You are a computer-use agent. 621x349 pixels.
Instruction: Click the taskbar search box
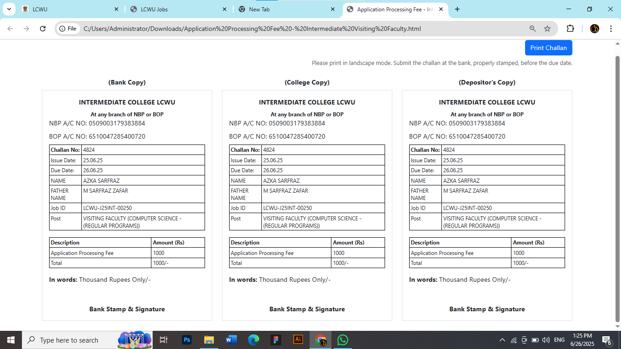88,340
